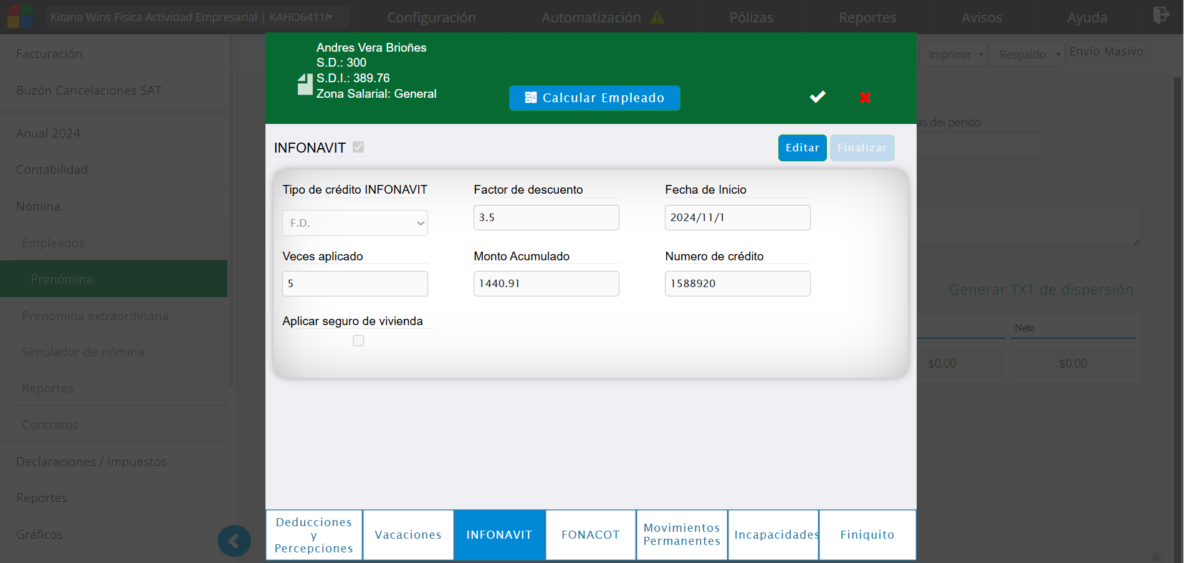Click the logout icon at top right
Image resolution: width=1184 pixels, height=563 pixels.
point(1160,15)
